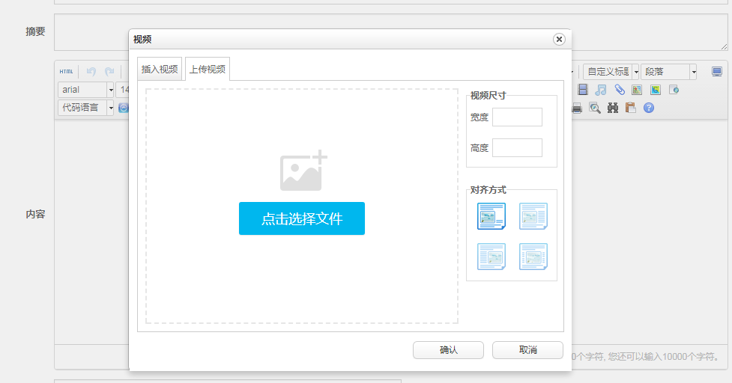Screen dimensions: 732x383
Task: Click the 取消 cancel button
Action: point(527,350)
